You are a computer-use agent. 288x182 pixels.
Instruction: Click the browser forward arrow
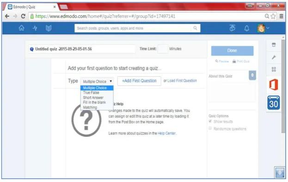coord(15,16)
